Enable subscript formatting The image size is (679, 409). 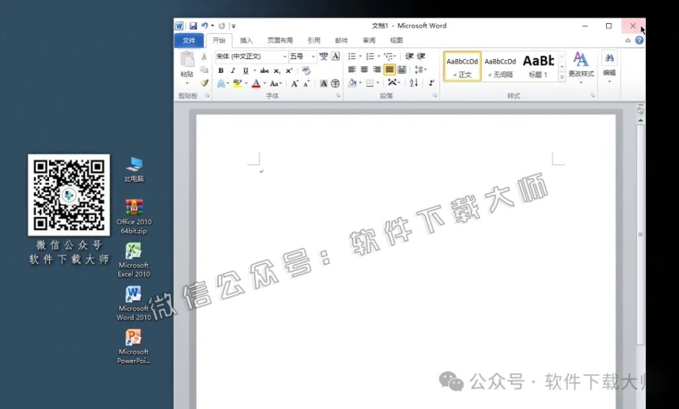[x=277, y=70]
